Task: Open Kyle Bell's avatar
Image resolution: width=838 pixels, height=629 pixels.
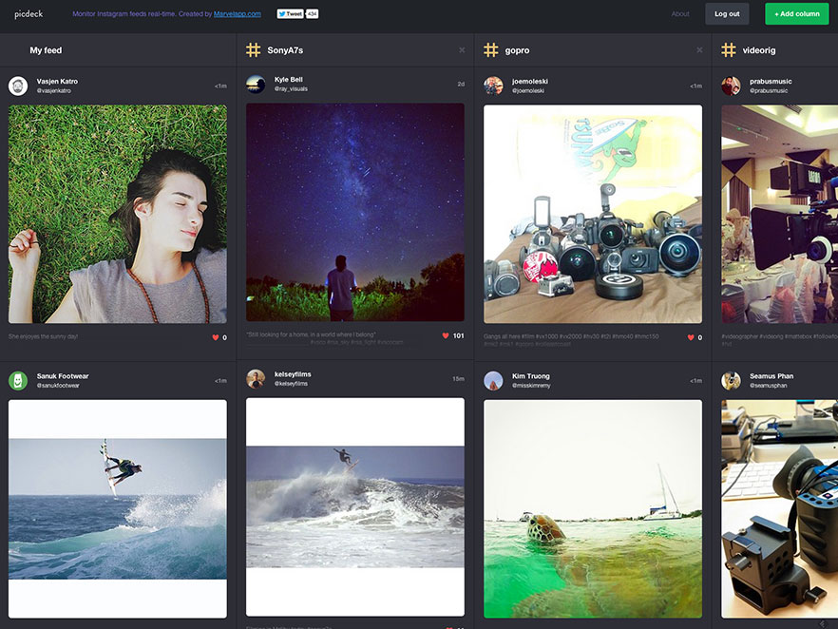Action: point(256,84)
